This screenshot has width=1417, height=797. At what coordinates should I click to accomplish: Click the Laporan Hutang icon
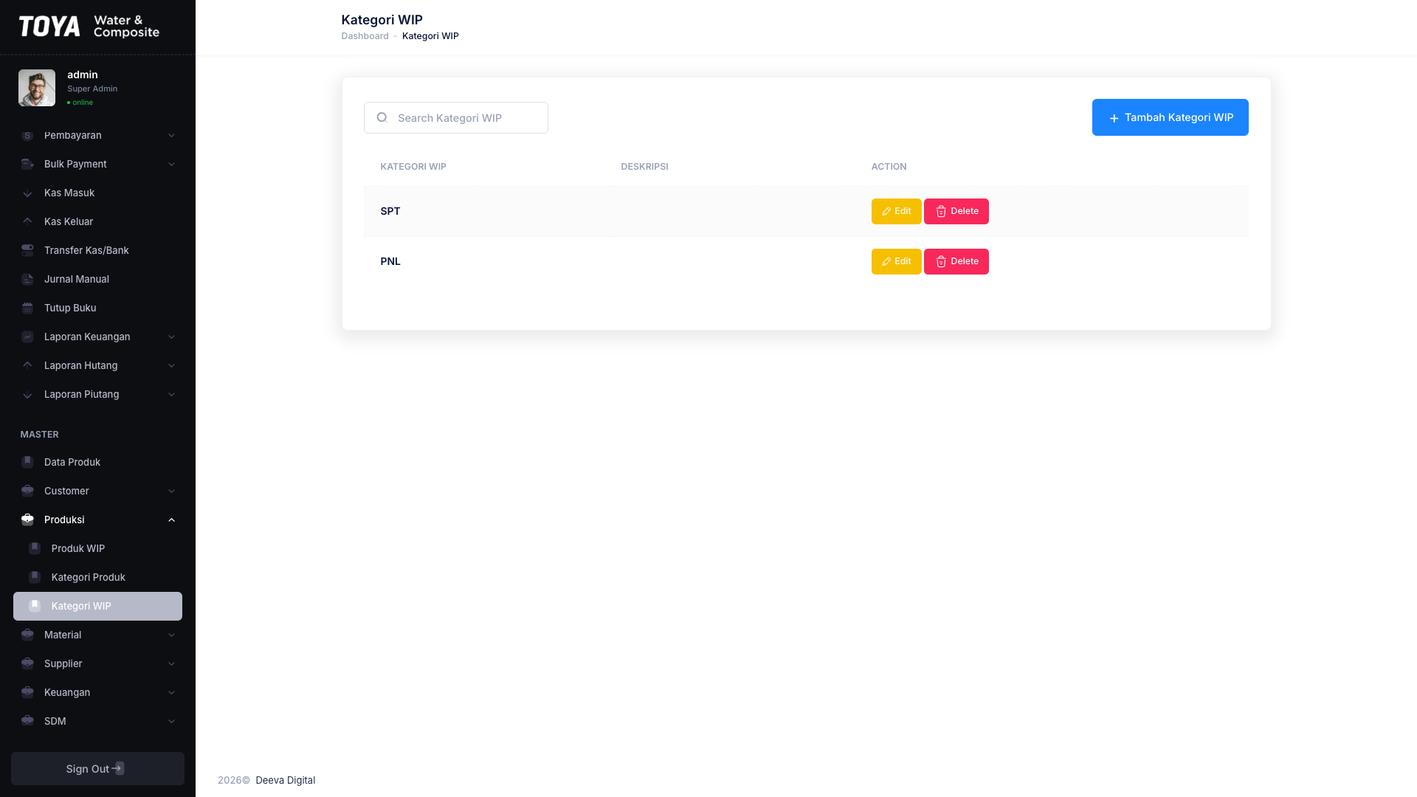click(27, 366)
